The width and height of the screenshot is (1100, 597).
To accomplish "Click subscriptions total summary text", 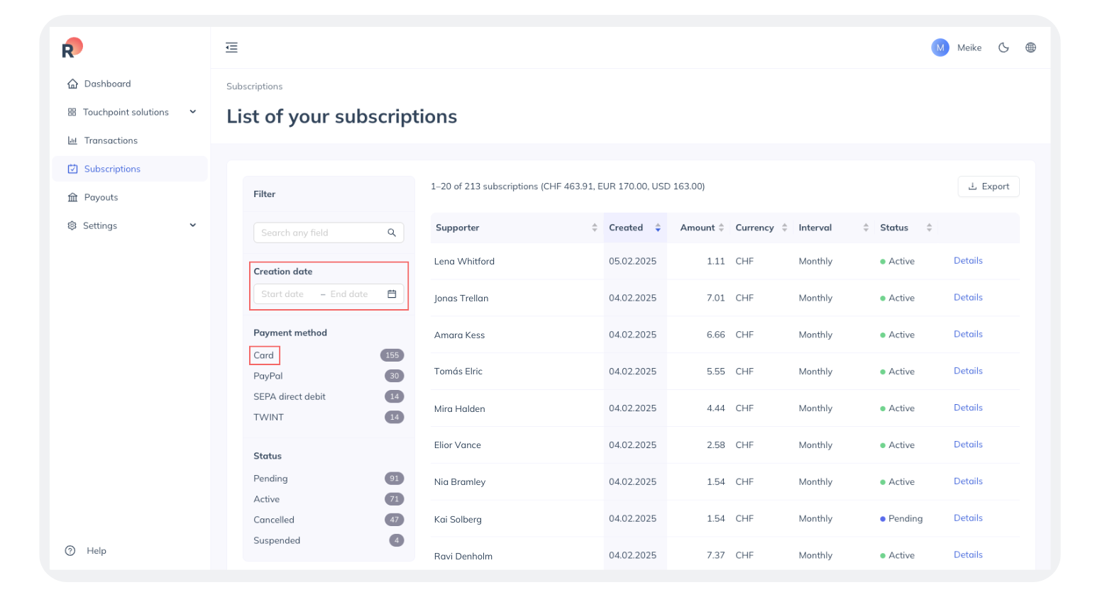I will coord(568,186).
